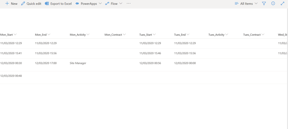Select Mon_Start cell 11/03/2020 12:29
Image resolution: width=288 pixels, height=129 pixels.
(x=11, y=43)
